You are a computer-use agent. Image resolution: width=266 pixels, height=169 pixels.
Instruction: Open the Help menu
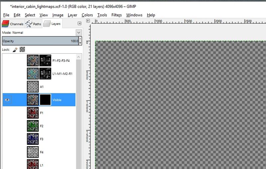151,15
